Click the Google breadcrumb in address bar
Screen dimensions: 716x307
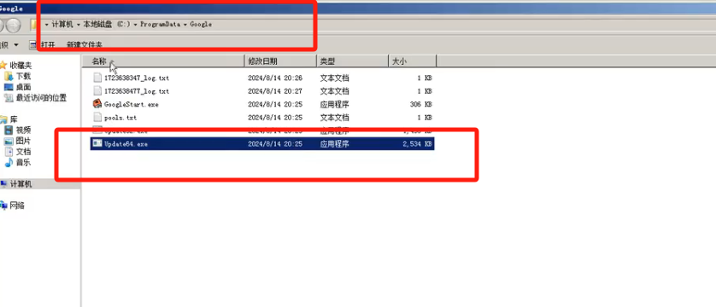click(201, 24)
